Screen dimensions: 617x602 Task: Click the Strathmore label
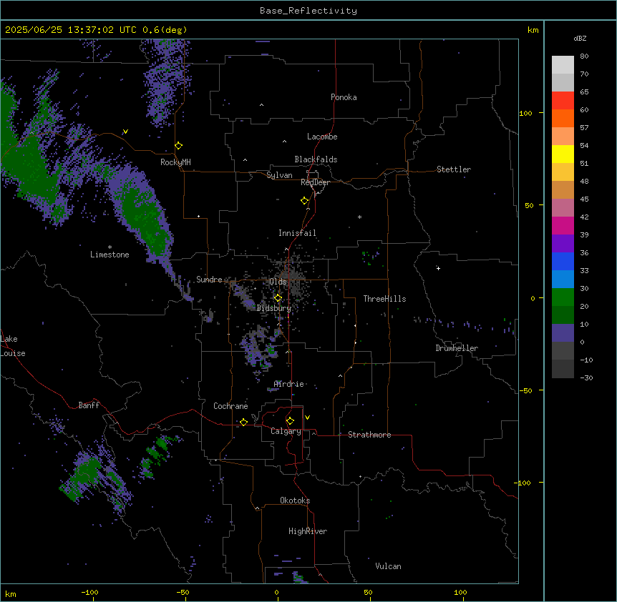coord(369,435)
